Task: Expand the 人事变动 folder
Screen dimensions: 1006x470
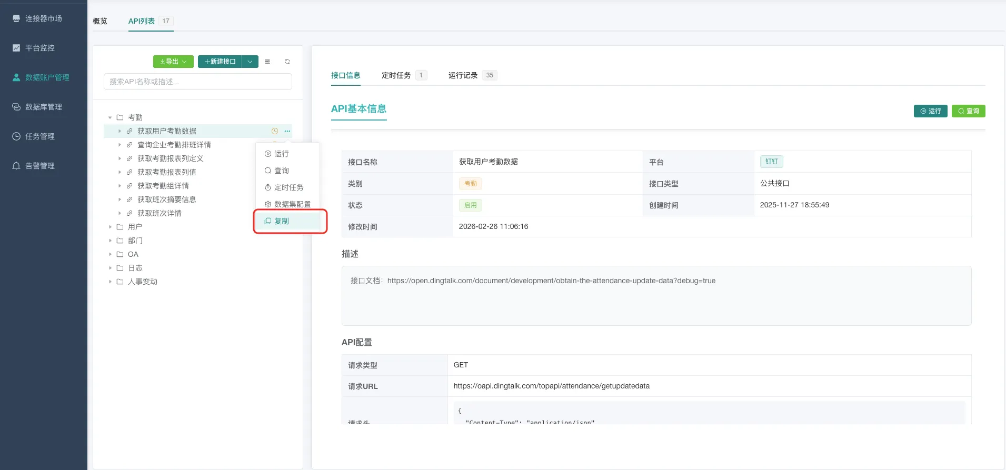Action: (110, 282)
